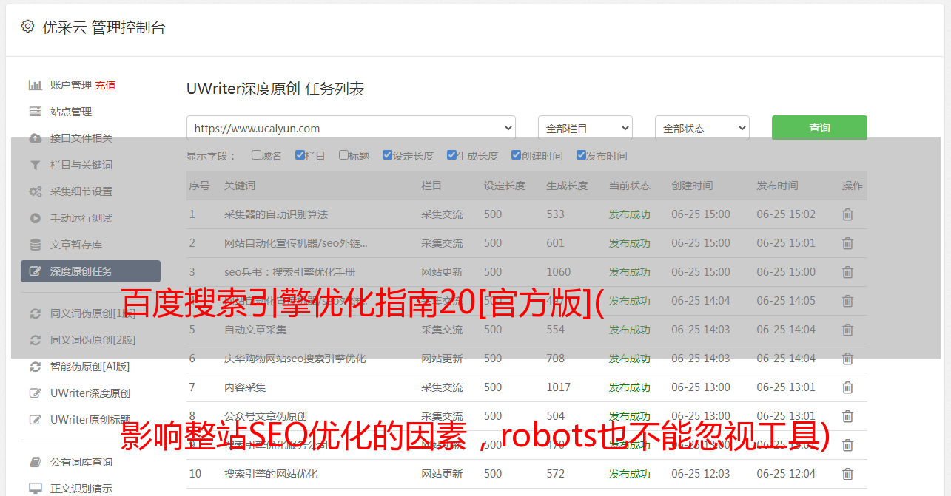Delete seo兵书 task via trash icon
The image size is (951, 496).
pos(848,272)
